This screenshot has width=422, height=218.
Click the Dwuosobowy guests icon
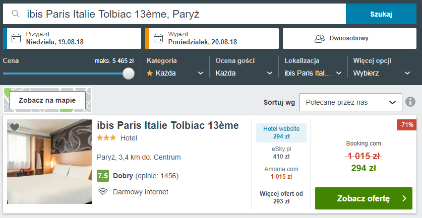[320, 39]
